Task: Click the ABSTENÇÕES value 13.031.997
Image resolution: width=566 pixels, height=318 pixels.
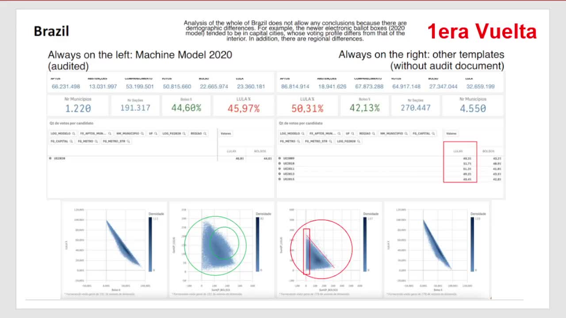Action: point(103,87)
